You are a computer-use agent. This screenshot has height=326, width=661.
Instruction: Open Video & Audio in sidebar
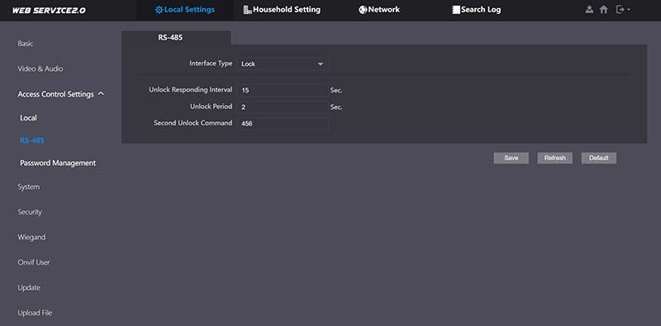coord(40,69)
